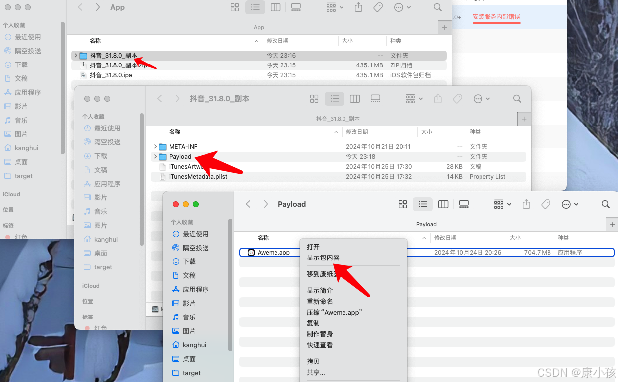Switch 抖音_31.8.0_副本 window to gallery view
The width and height of the screenshot is (618, 382).
(x=375, y=99)
